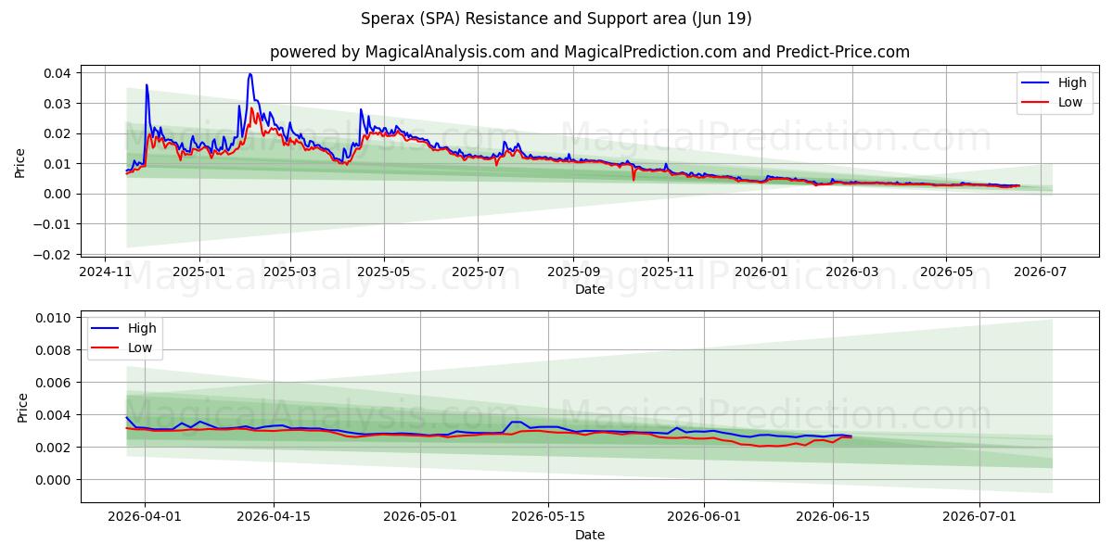Click the '0.002' y-axis label on the bottom chart
Screen dimensions: 1113x556
tap(53, 448)
